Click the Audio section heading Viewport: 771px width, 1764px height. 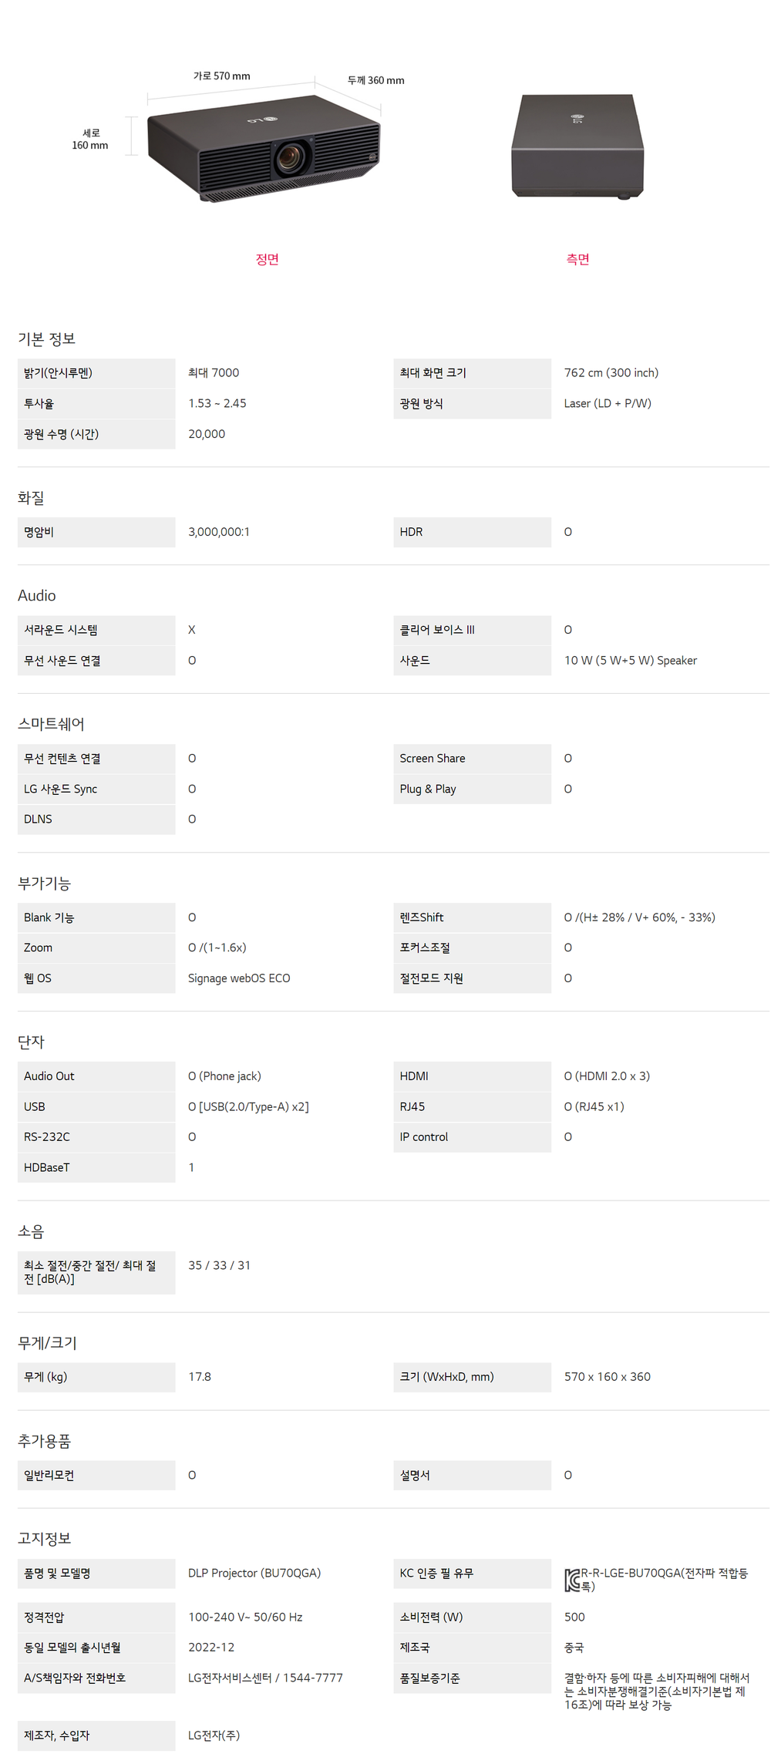pos(37,595)
